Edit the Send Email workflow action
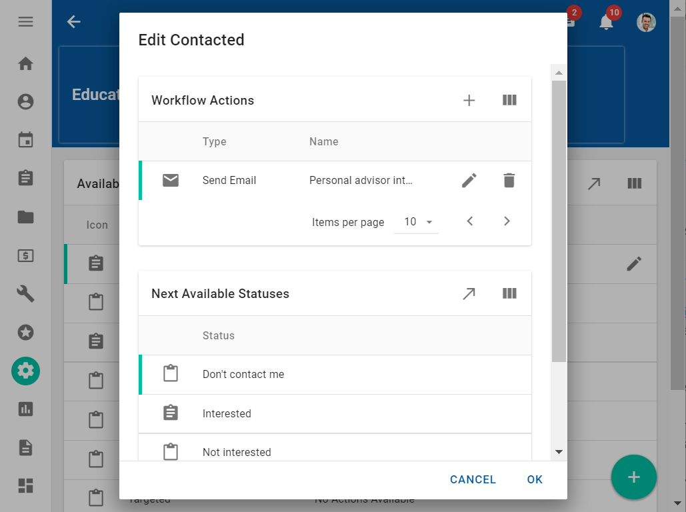Image resolution: width=686 pixels, height=512 pixels. click(x=469, y=181)
